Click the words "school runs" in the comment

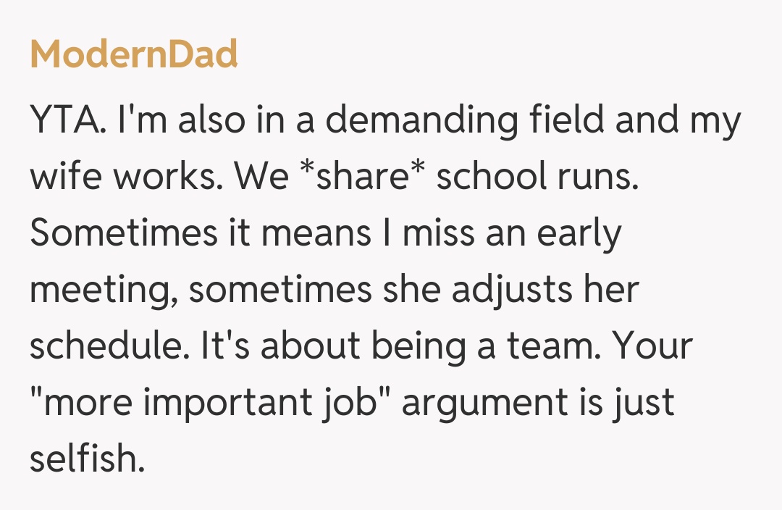point(537,177)
